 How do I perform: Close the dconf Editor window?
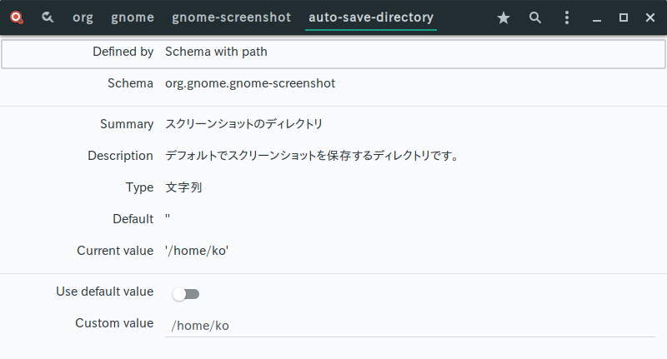coord(650,17)
